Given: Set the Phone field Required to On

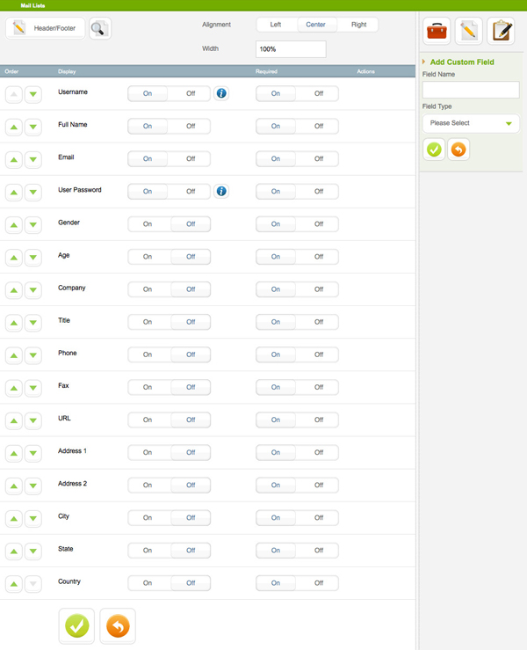Looking at the screenshot, I should 276,354.
